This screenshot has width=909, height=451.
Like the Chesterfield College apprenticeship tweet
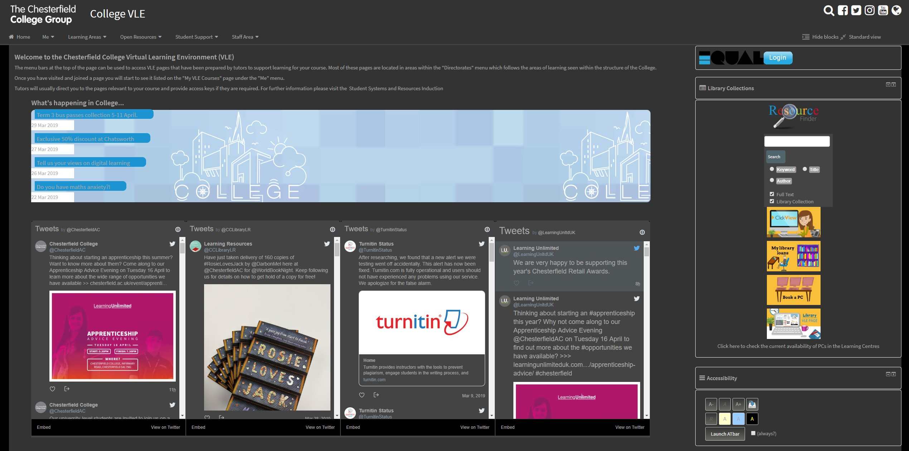[53, 389]
